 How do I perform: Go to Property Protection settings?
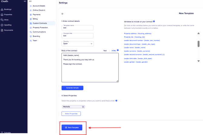(40, 28)
